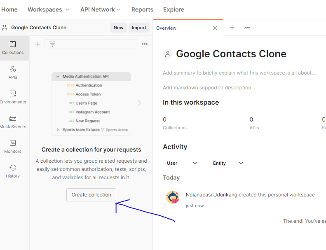Click the Google Contacts Clone workspace name in sidebar
Viewport: 326px width, 250px height.
[39, 28]
